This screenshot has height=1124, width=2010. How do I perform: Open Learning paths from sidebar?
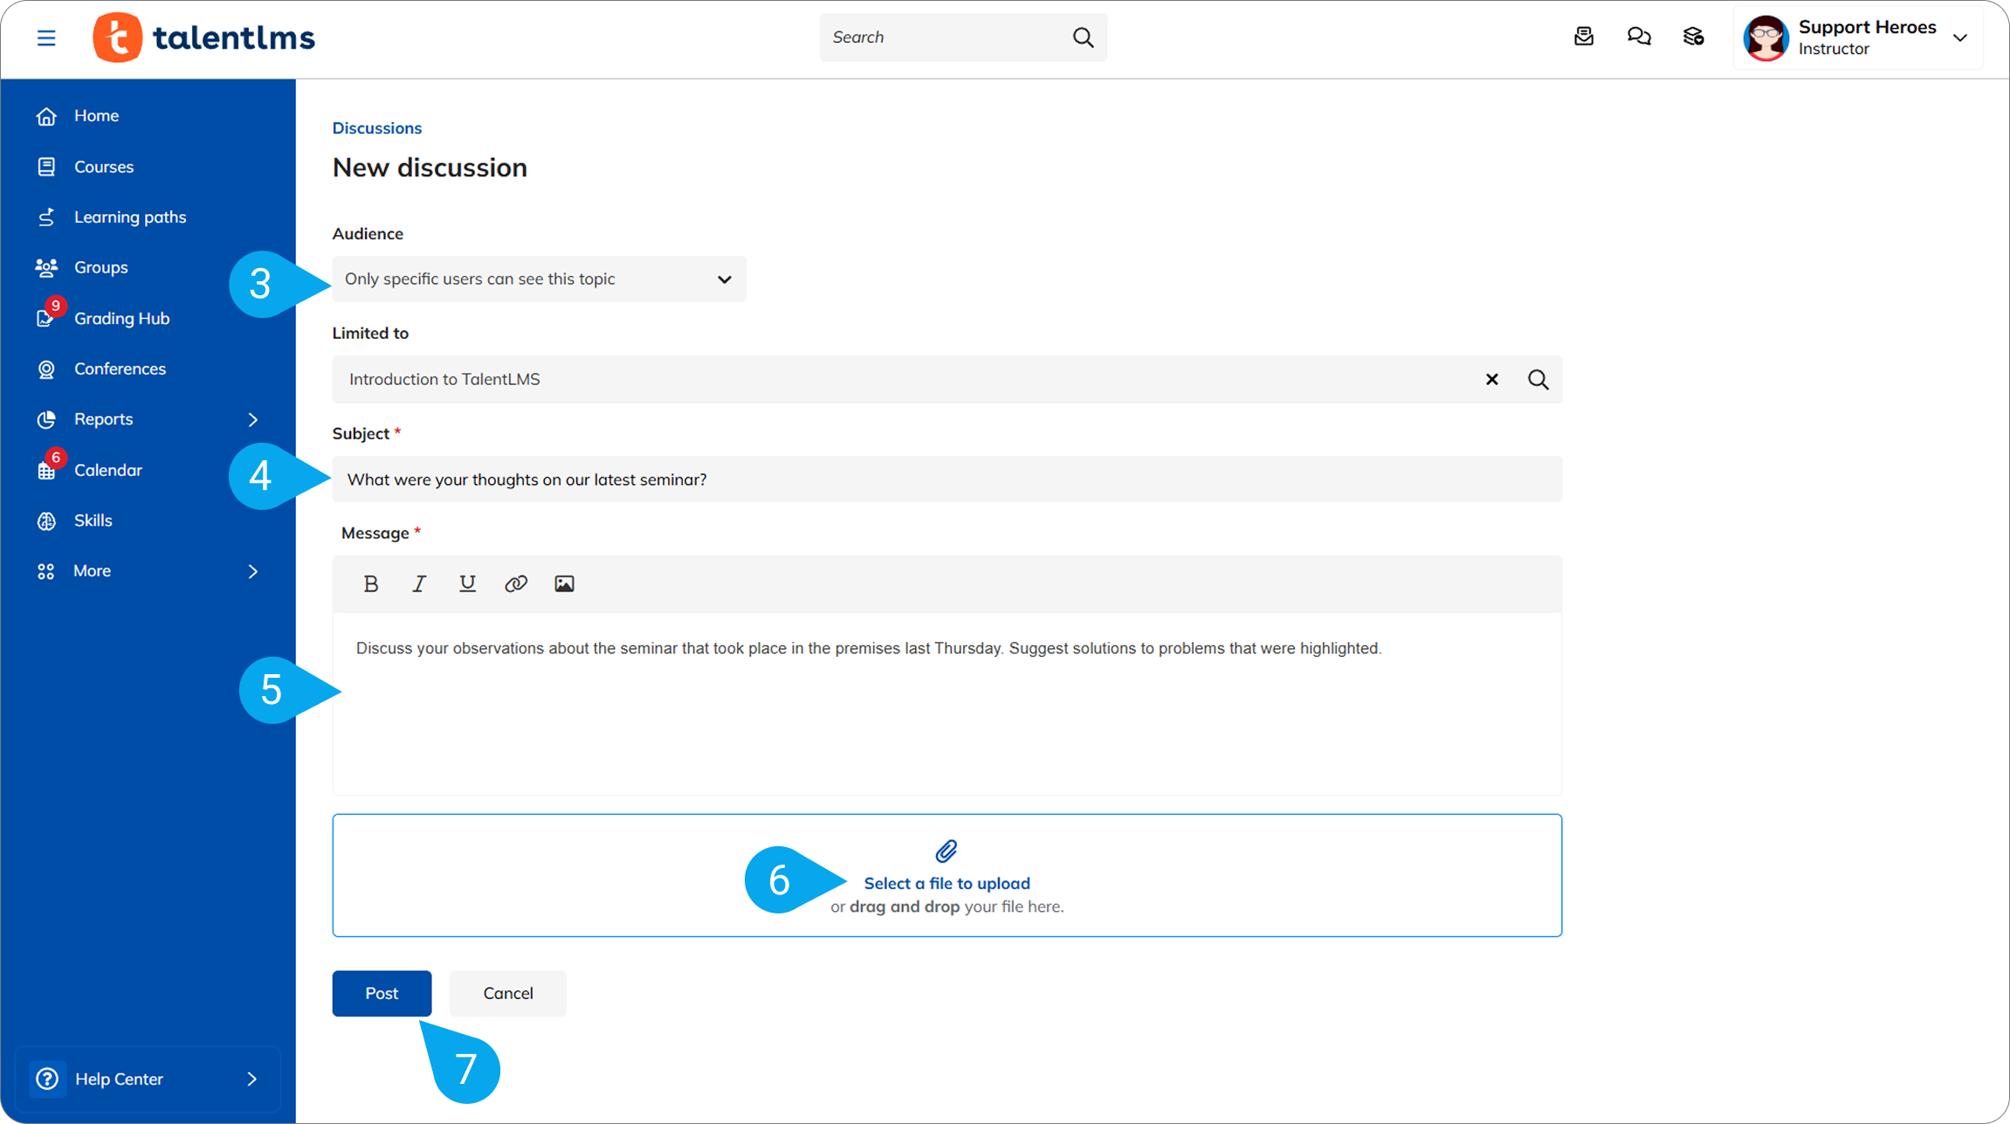tap(129, 217)
